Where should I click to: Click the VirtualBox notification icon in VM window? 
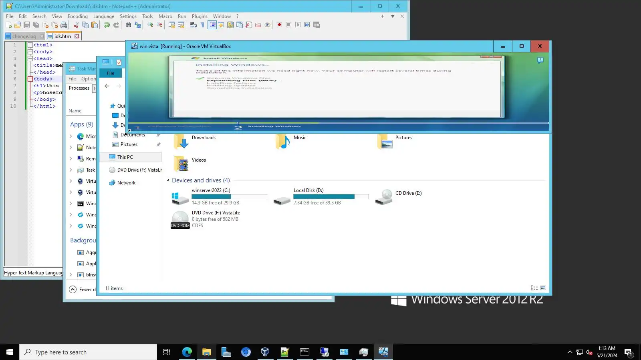pyautogui.click(x=540, y=60)
